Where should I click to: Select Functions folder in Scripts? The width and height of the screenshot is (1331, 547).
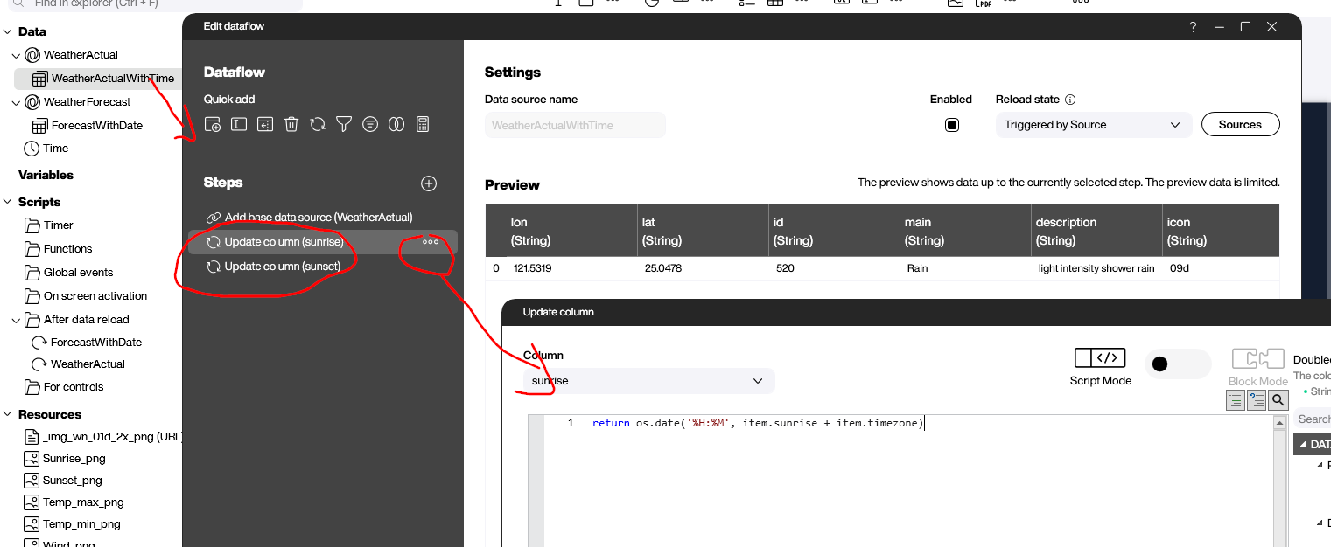click(x=67, y=249)
